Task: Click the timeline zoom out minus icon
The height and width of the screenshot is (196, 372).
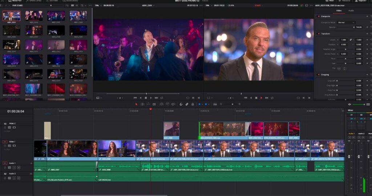Action: coord(221,104)
